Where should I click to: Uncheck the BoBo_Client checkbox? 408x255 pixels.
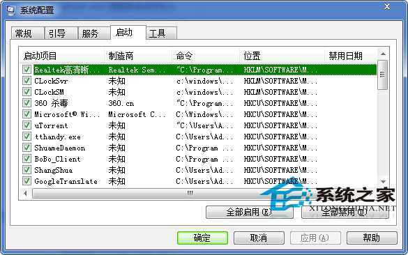pos(27,159)
